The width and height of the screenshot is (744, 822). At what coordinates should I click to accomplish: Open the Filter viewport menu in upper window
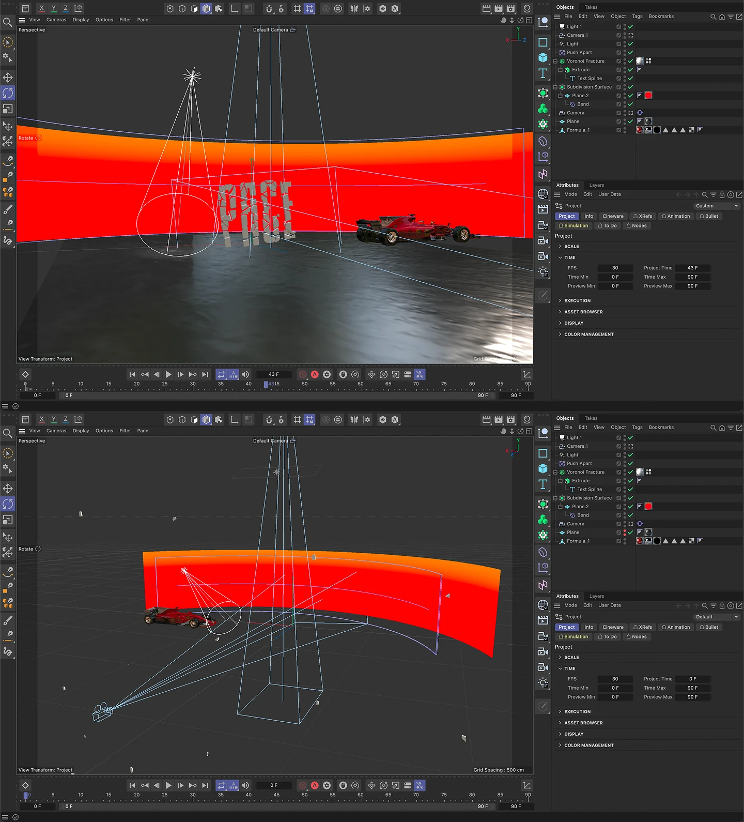[125, 20]
